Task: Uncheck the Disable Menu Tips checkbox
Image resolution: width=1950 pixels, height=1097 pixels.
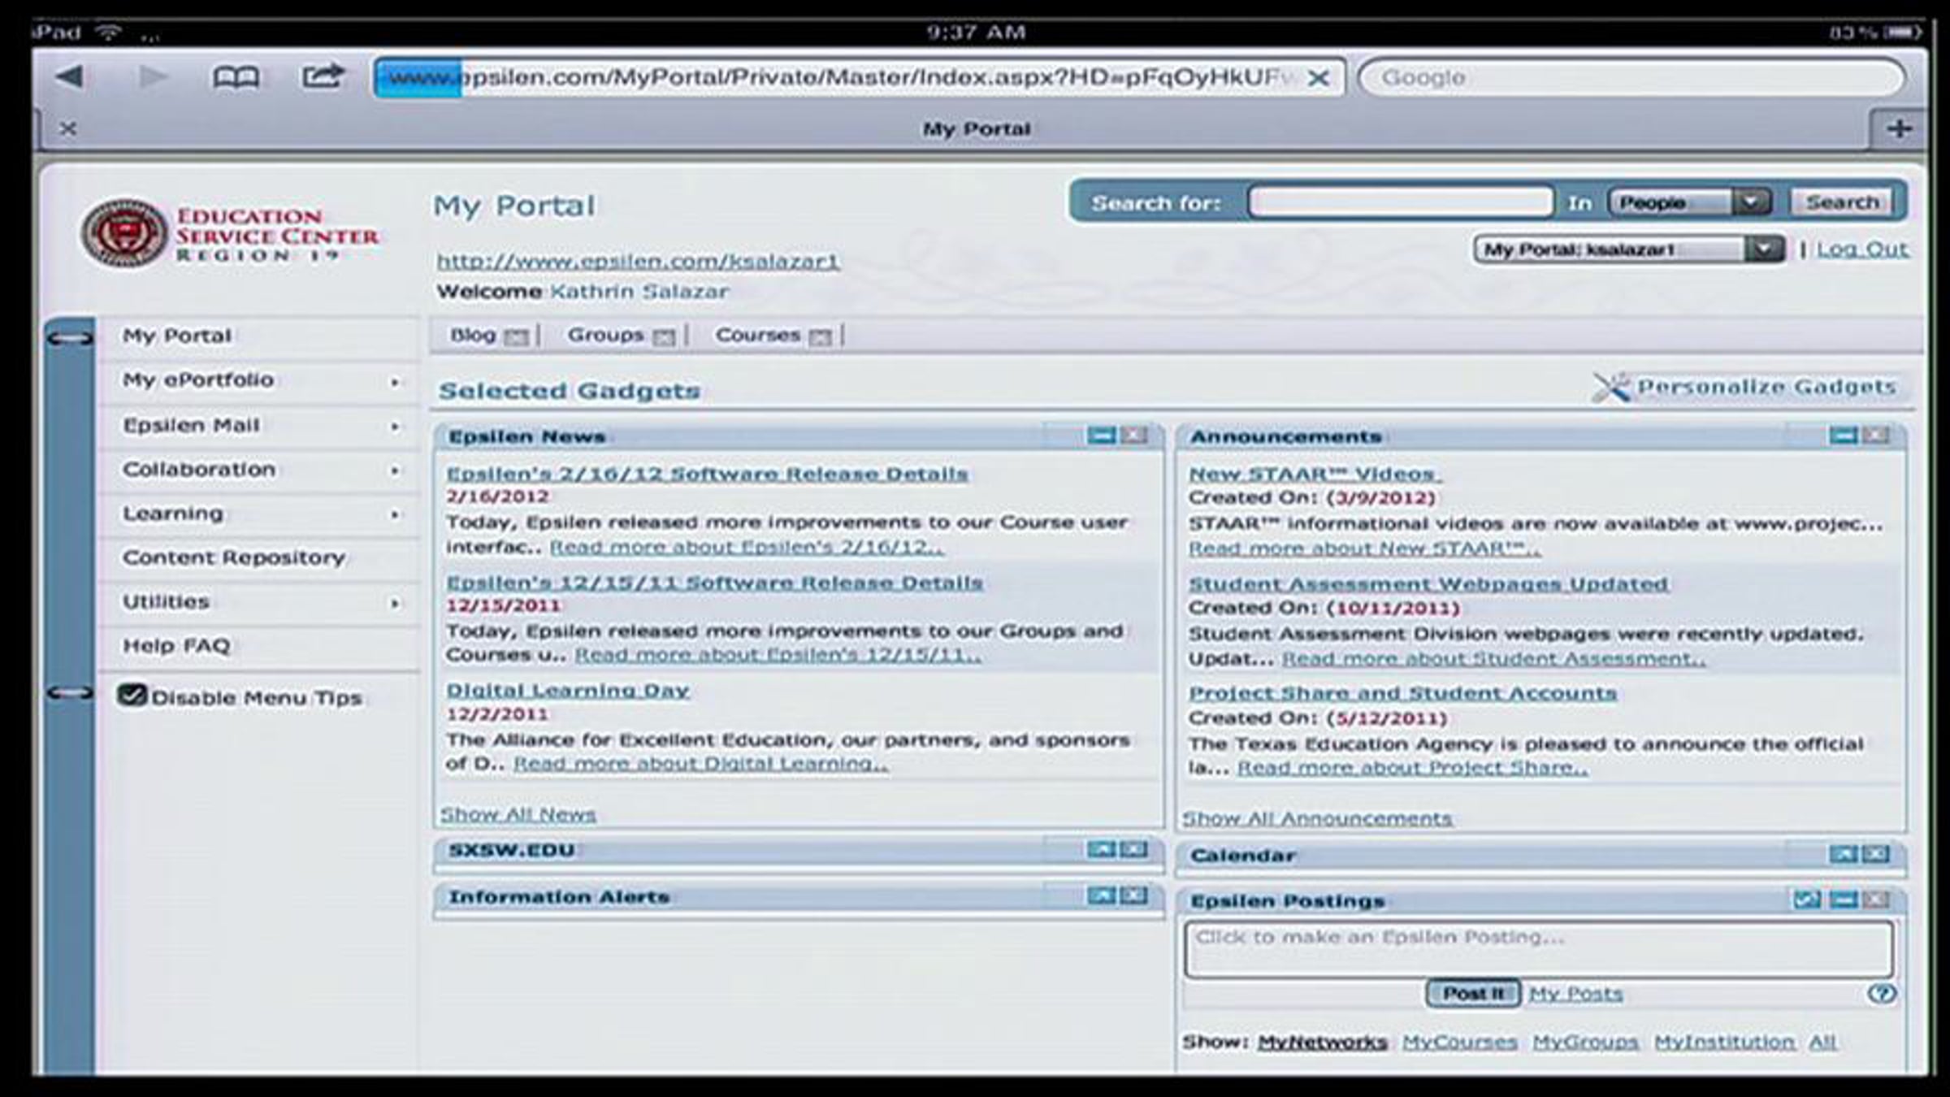Action: (132, 696)
